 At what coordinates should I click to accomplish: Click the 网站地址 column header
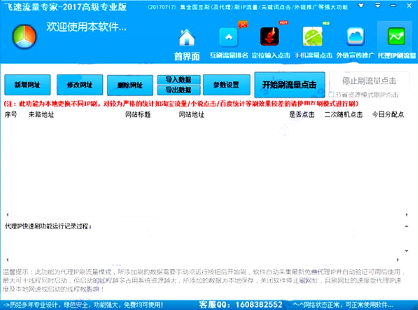(x=191, y=115)
